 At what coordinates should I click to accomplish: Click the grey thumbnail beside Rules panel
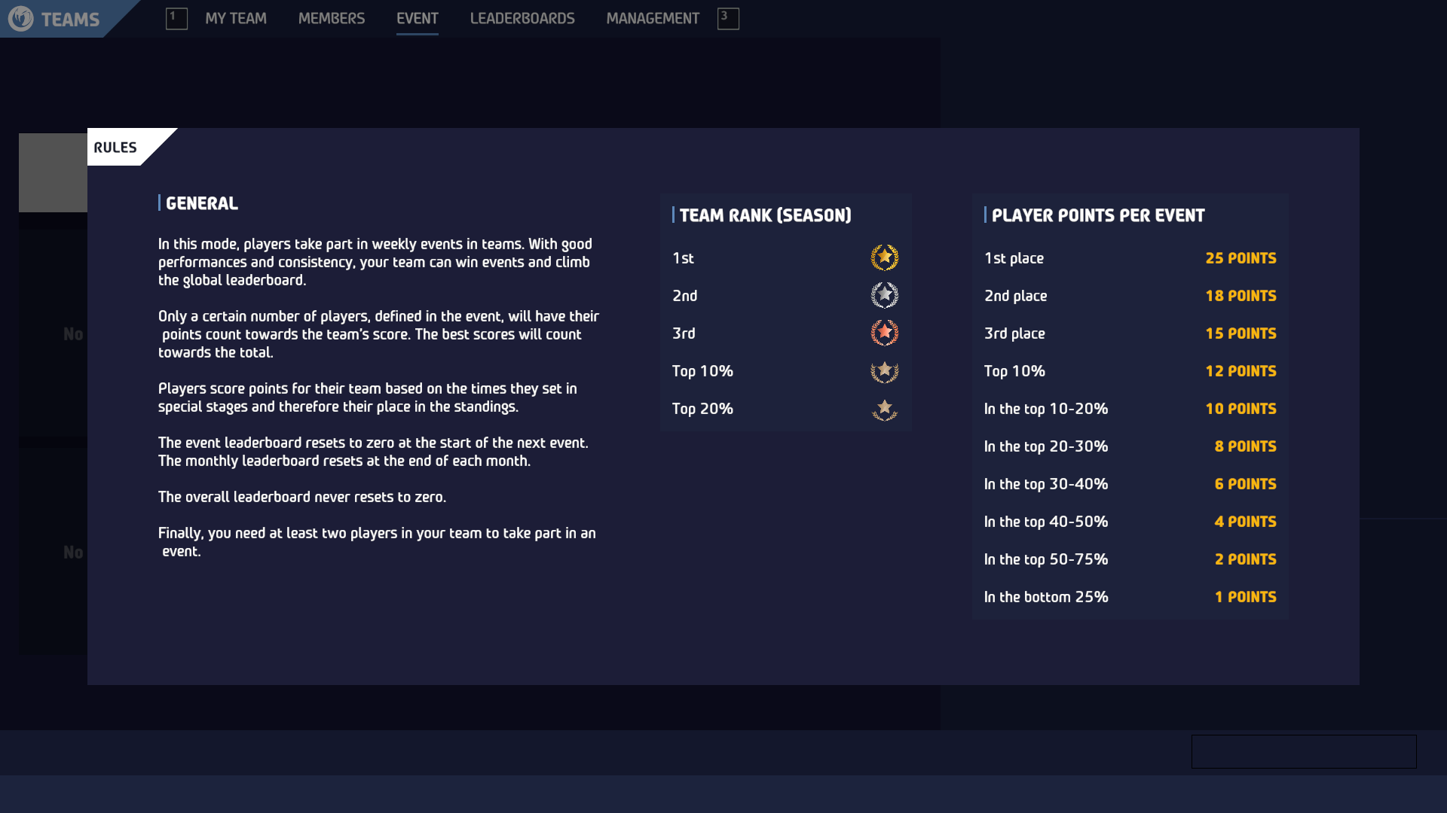53,172
